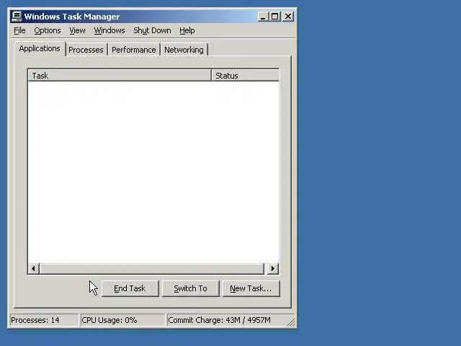The image size is (461, 346).
Task: Click the End Task button
Action: [130, 288]
